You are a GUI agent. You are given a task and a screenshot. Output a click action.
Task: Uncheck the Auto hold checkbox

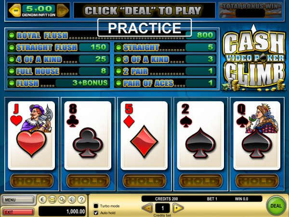(x=96, y=213)
